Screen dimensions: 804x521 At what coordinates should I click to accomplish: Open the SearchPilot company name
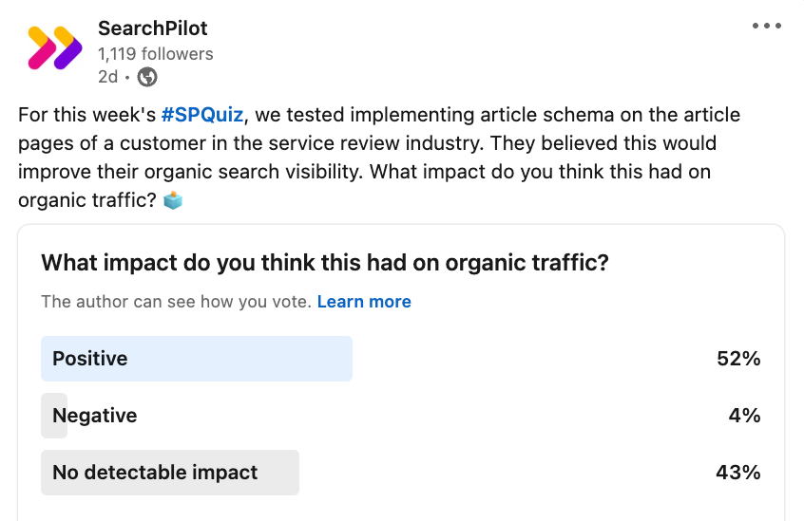coord(153,28)
